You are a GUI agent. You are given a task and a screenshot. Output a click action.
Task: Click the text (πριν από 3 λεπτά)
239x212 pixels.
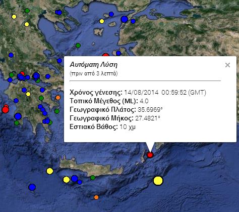coord(94,74)
